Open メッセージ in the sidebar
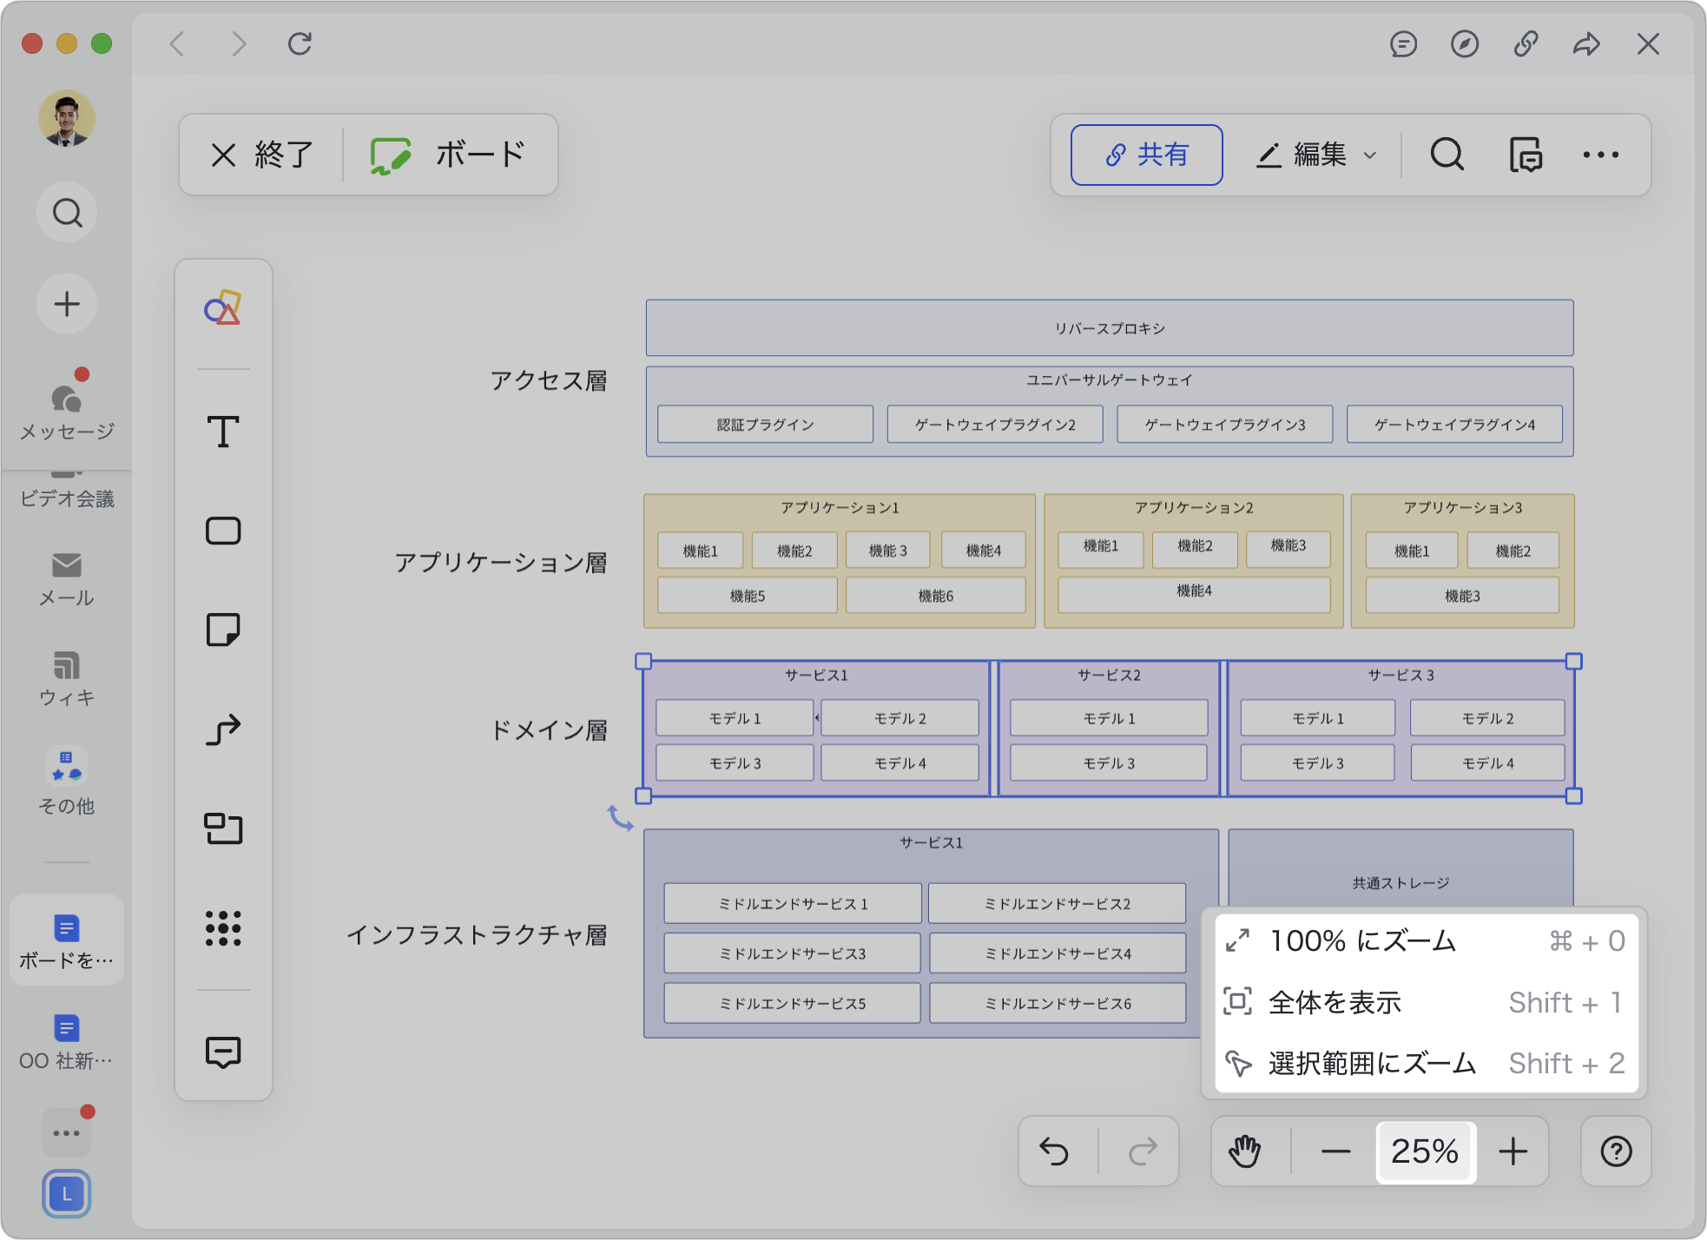This screenshot has width=1707, height=1240. pos(67,408)
